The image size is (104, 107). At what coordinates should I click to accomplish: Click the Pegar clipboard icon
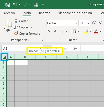point(8,23)
